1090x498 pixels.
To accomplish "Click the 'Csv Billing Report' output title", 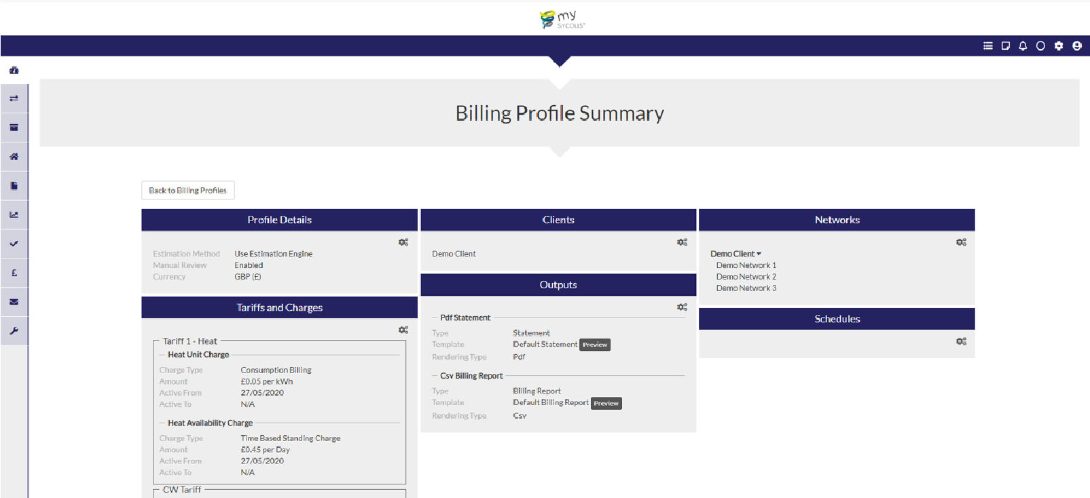I will click(471, 376).
